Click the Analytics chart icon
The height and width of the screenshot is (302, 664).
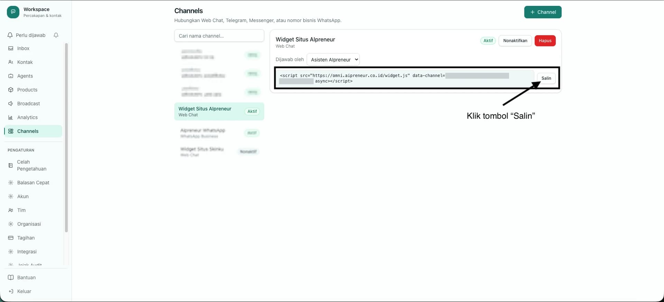pos(11,117)
